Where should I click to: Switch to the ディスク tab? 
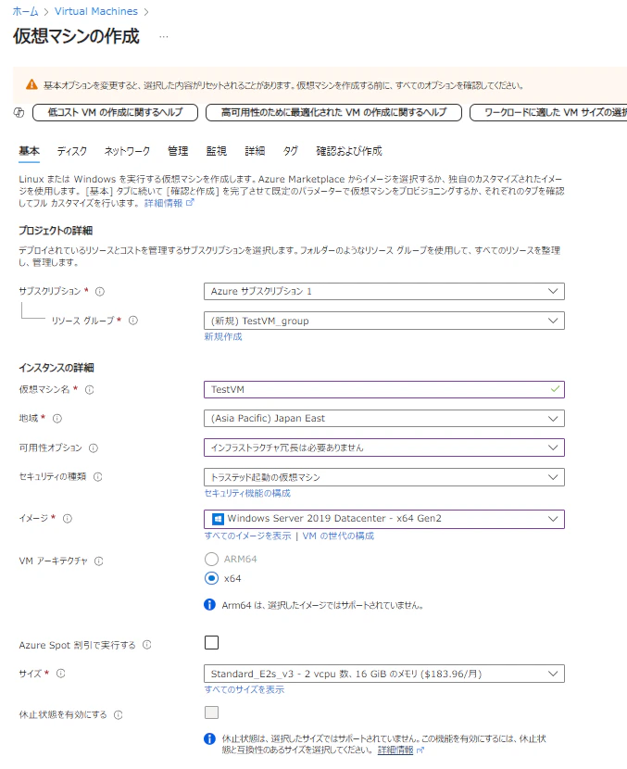coord(71,151)
